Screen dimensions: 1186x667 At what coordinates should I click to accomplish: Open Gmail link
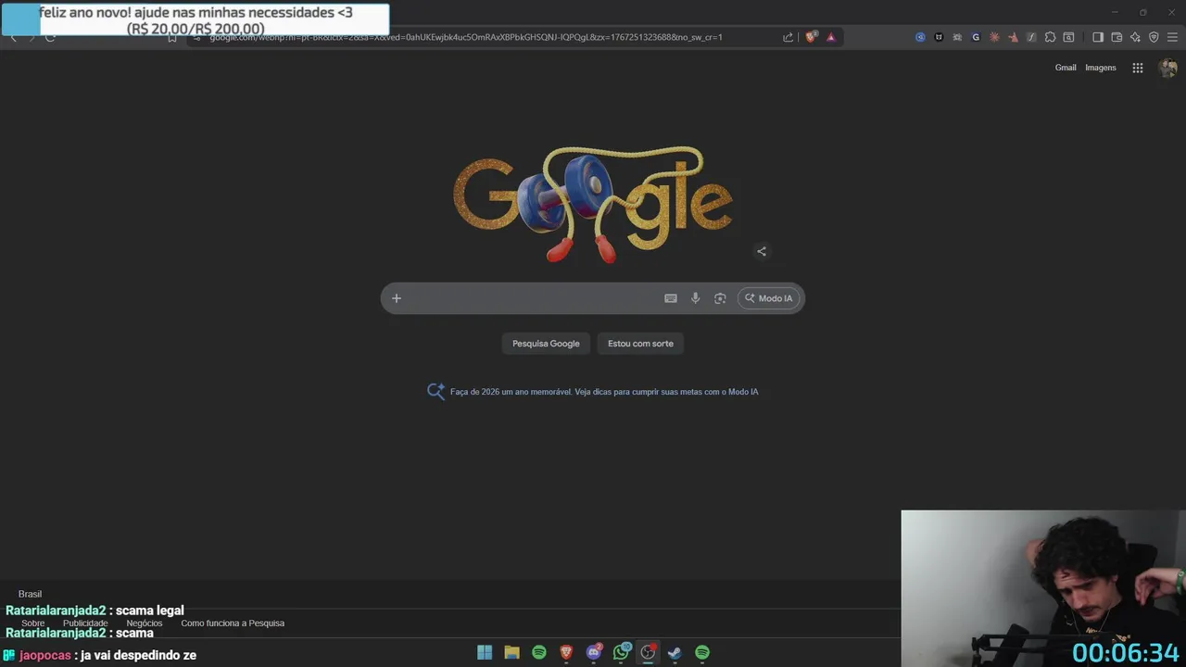point(1066,68)
